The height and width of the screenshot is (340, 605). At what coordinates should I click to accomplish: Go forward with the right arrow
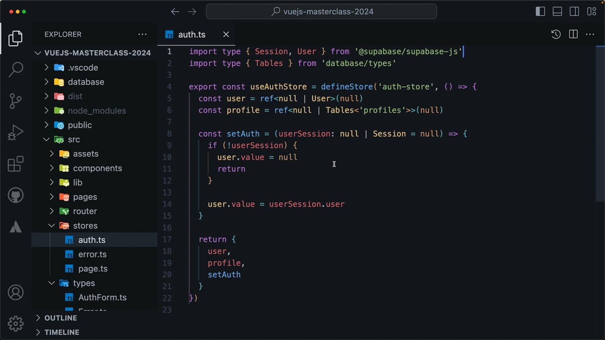click(x=192, y=11)
